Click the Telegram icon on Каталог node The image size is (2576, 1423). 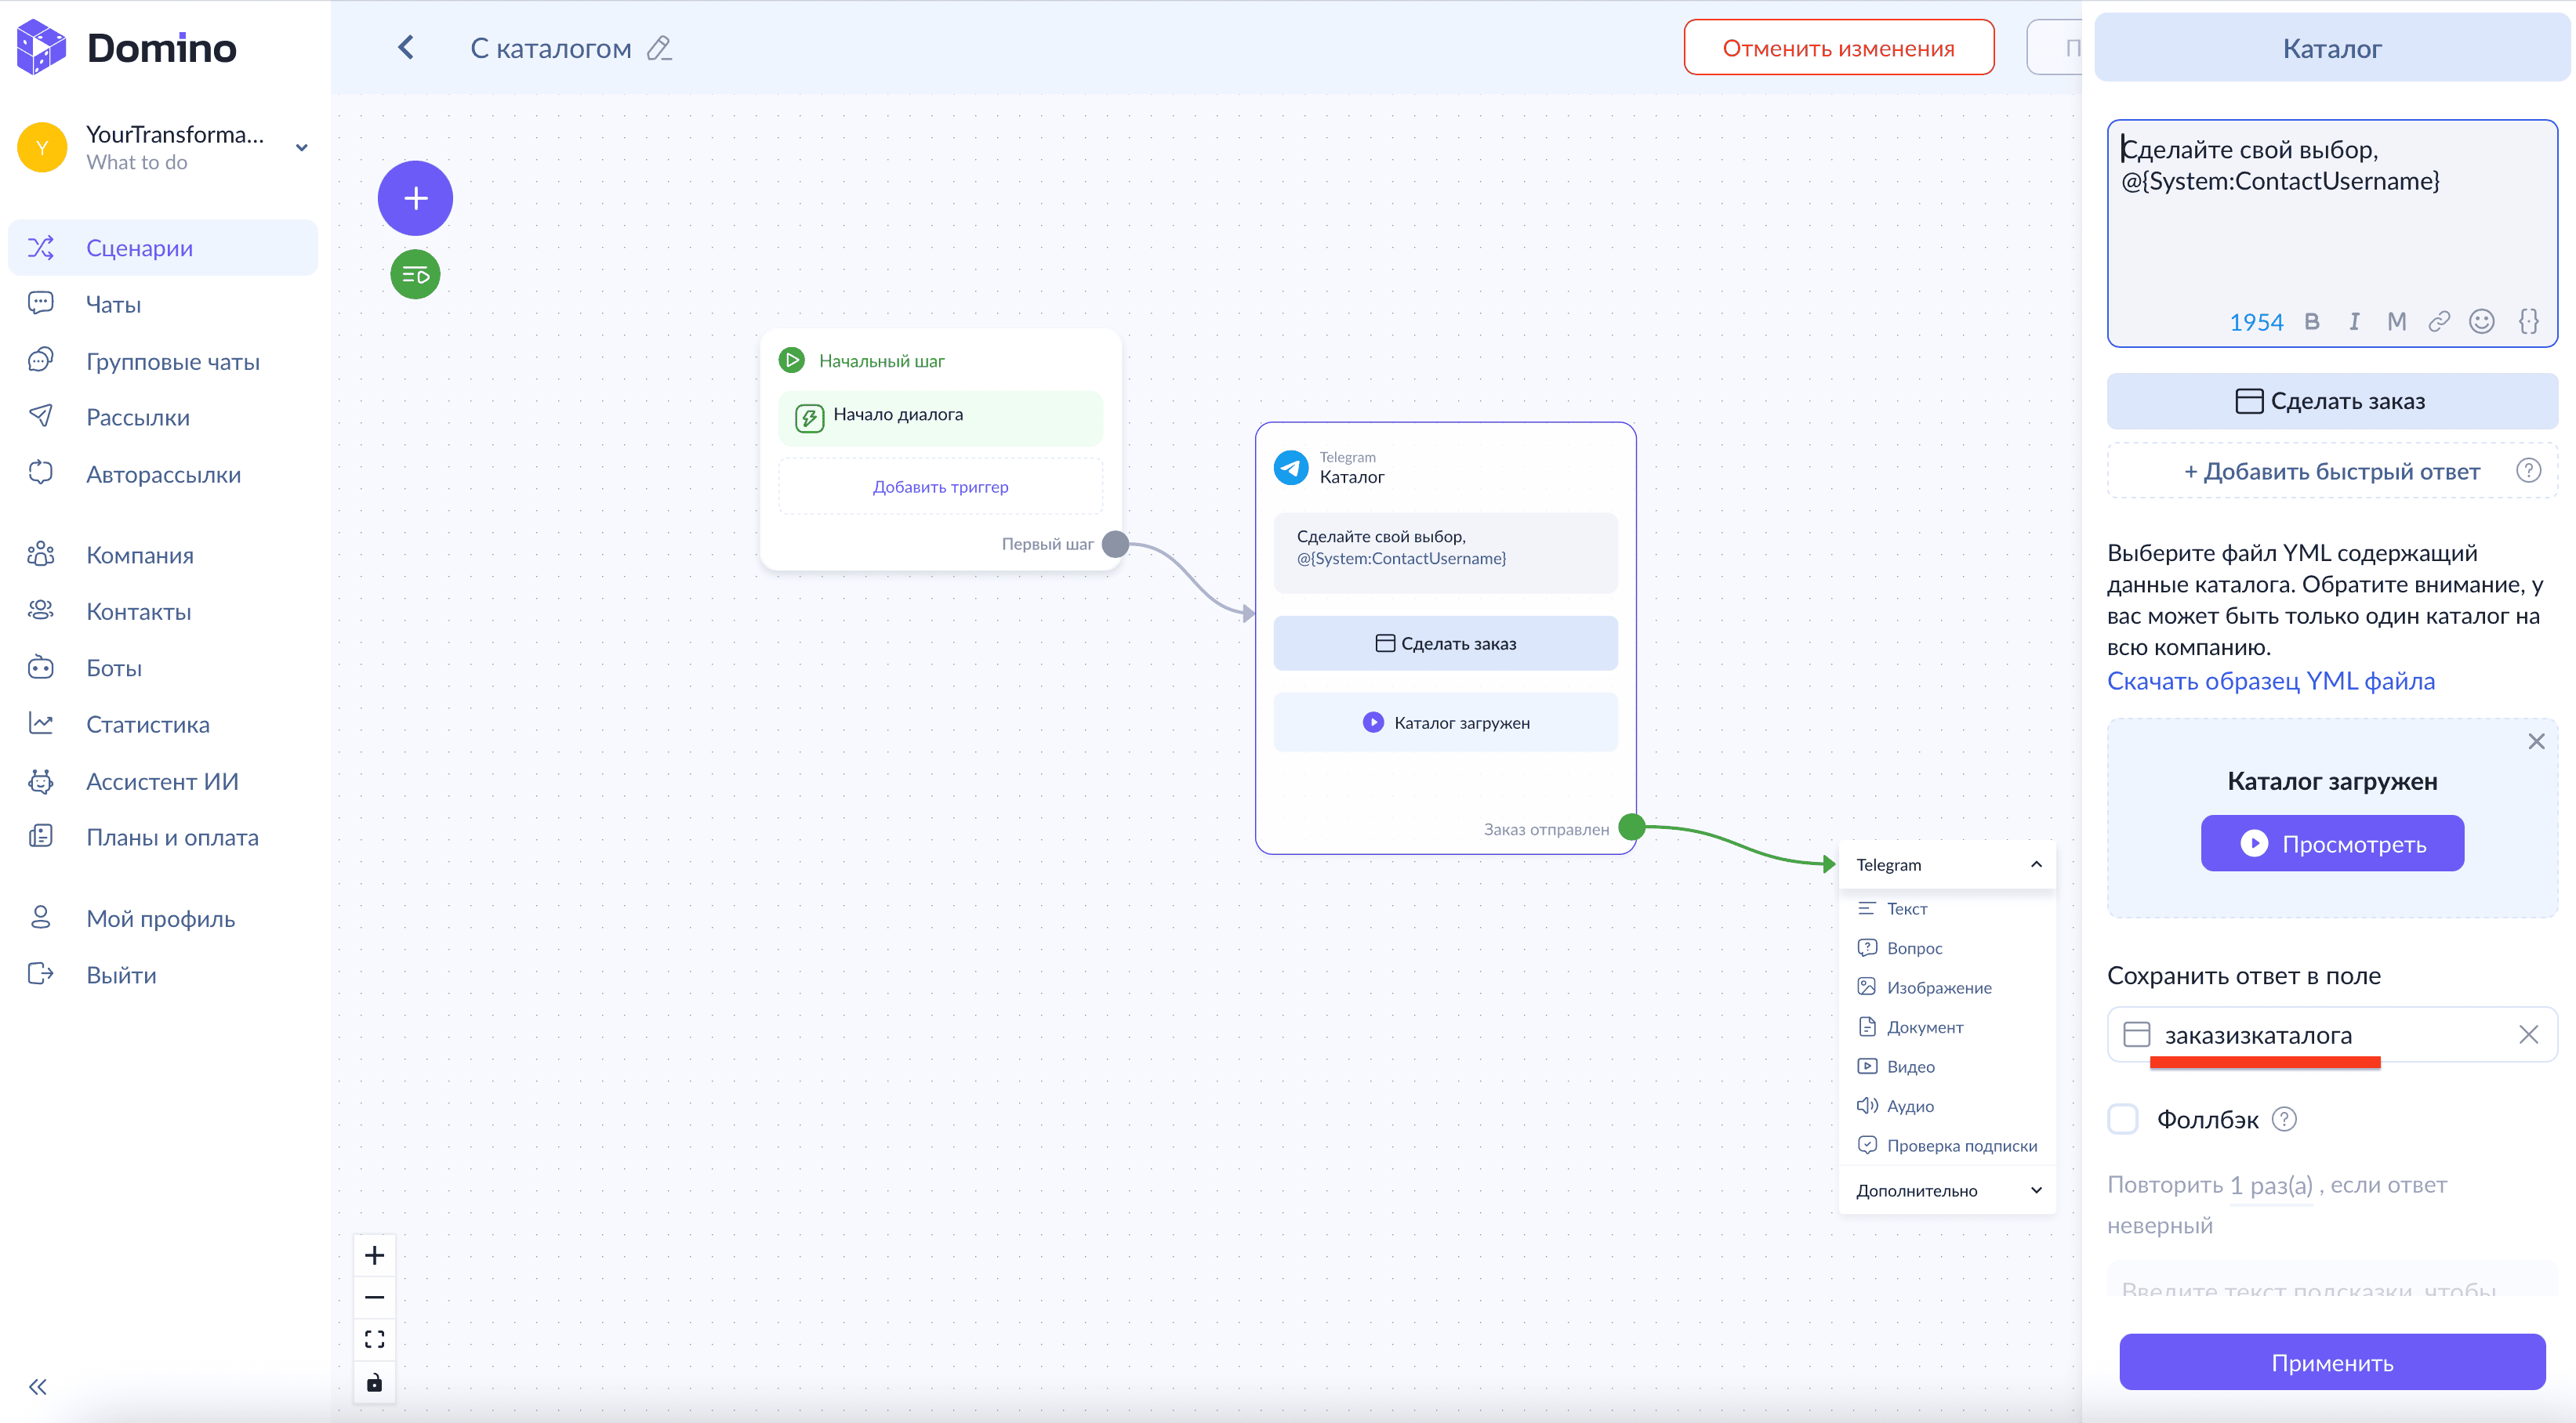pos(1291,467)
